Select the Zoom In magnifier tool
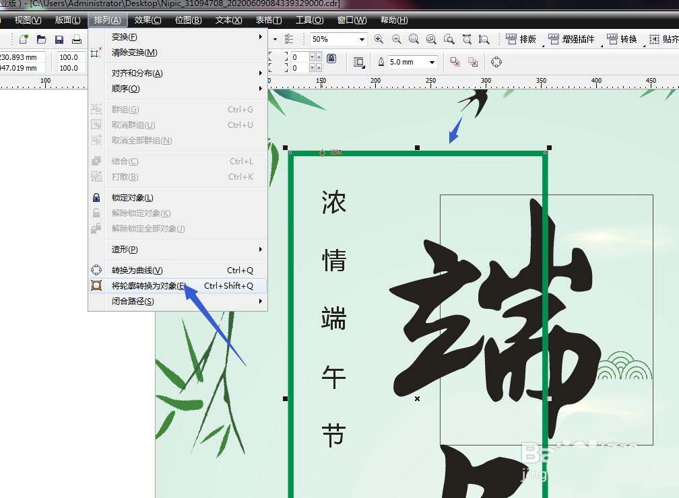Image resolution: width=679 pixels, height=498 pixels. coord(379,39)
